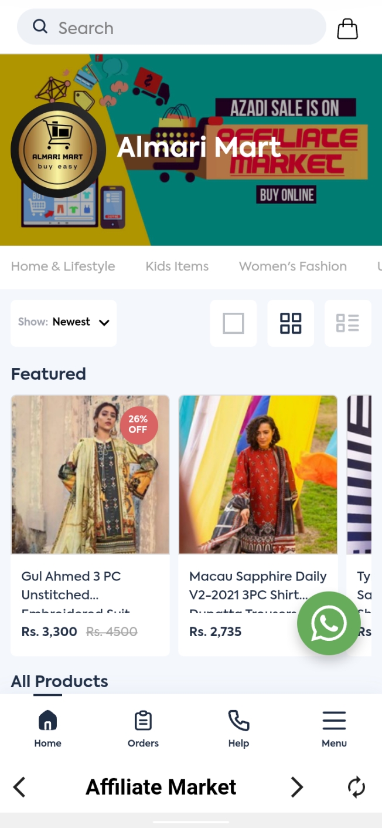Switch to single-column product view

click(x=233, y=323)
